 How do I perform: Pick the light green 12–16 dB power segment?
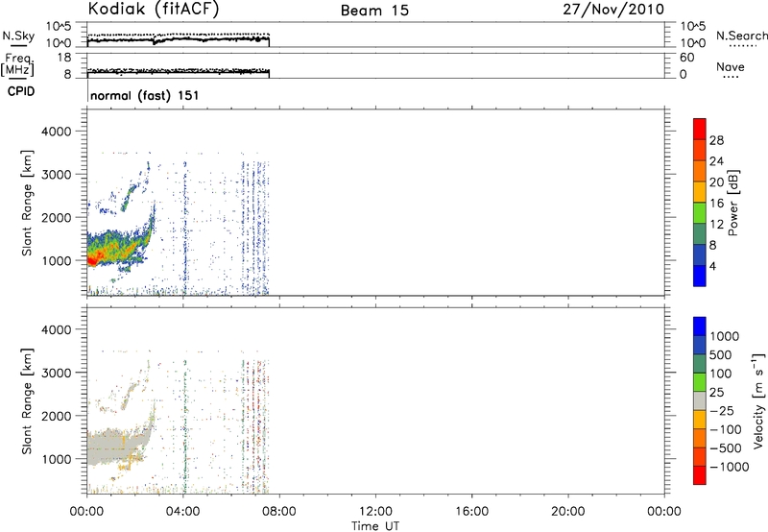700,212
